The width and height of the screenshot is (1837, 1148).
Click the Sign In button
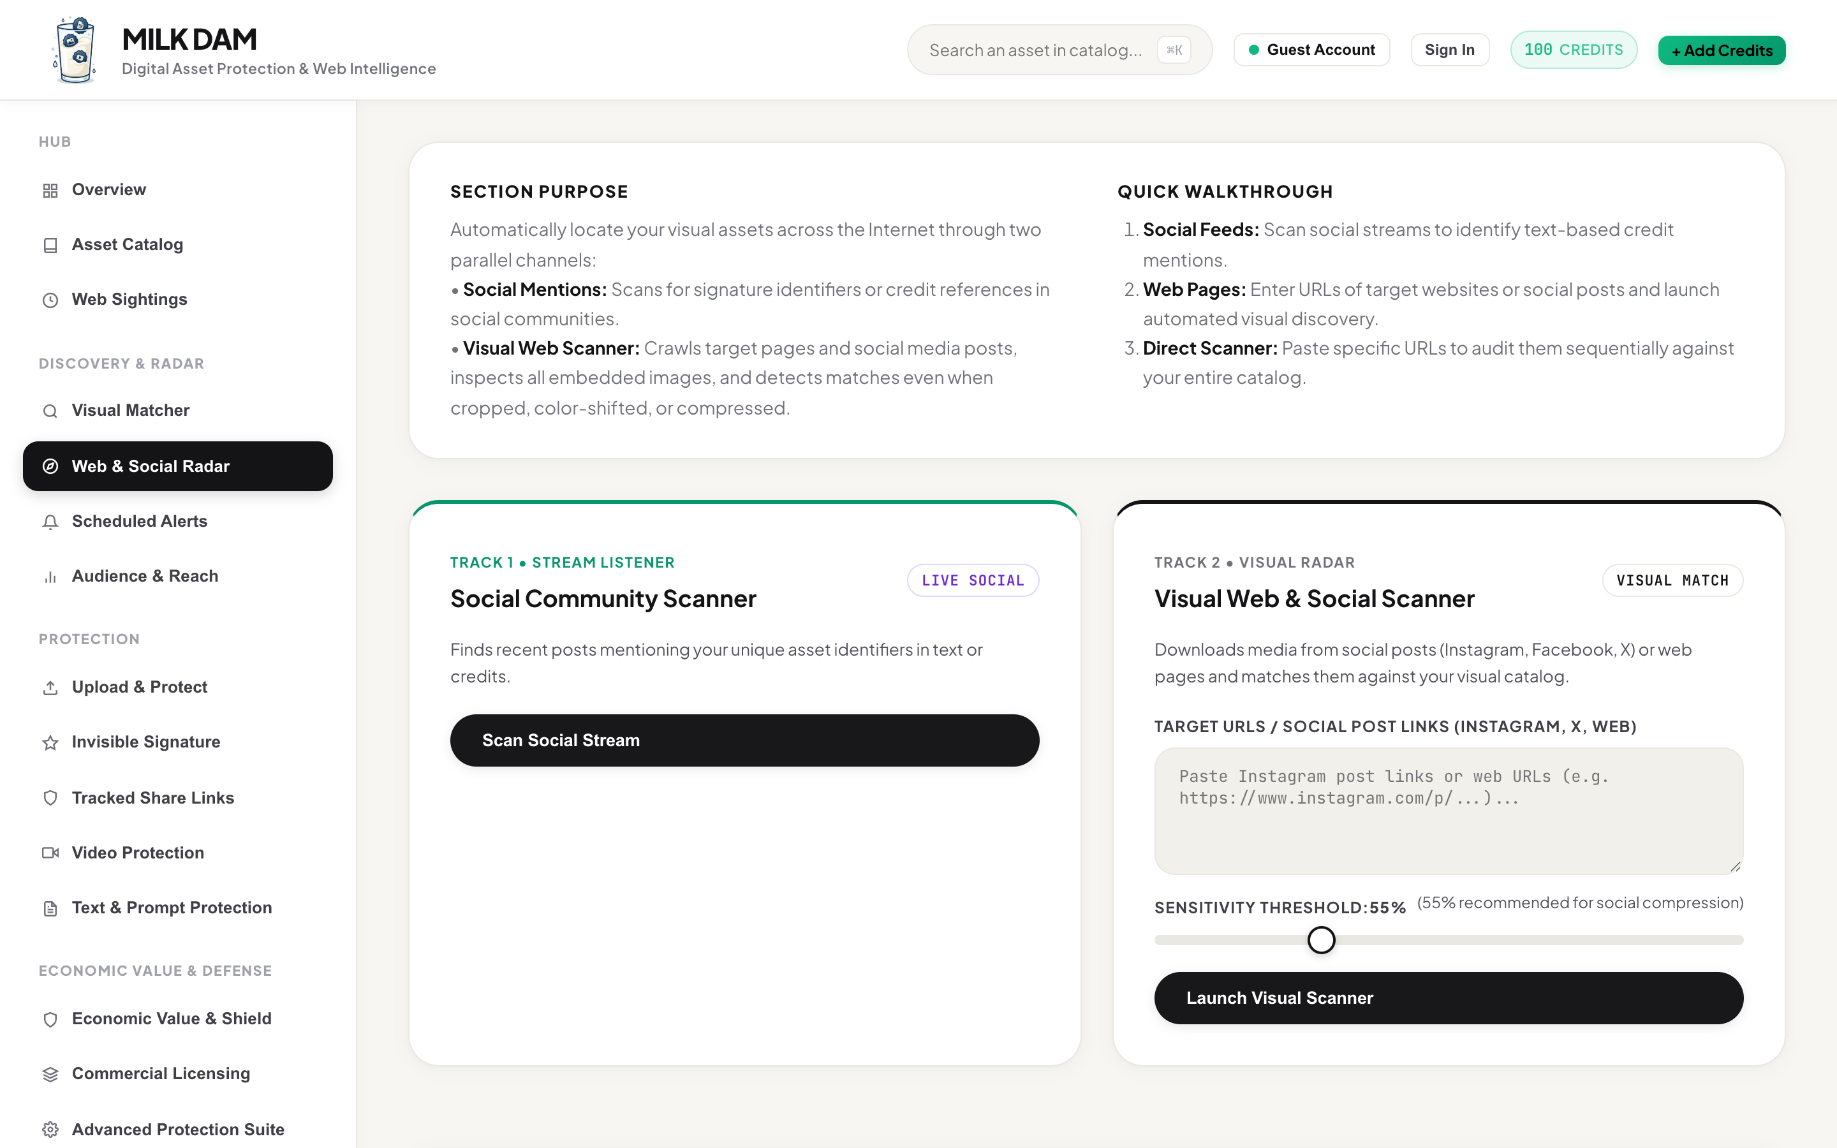coord(1449,49)
